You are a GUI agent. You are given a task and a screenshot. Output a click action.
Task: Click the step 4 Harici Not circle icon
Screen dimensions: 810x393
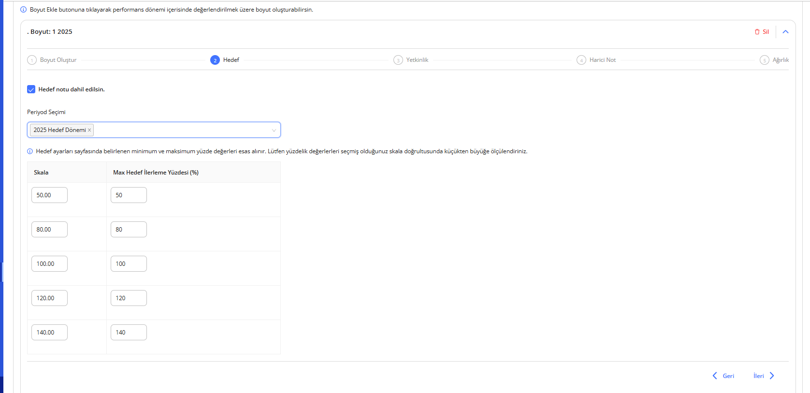point(581,60)
